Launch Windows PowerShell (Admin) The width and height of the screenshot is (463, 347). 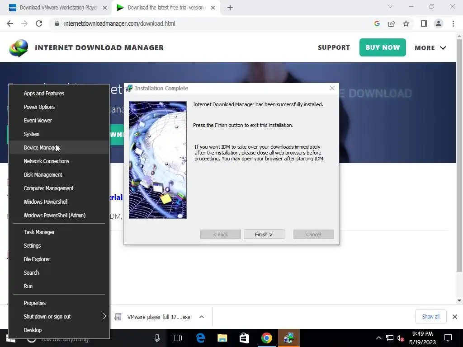[x=59, y=216]
